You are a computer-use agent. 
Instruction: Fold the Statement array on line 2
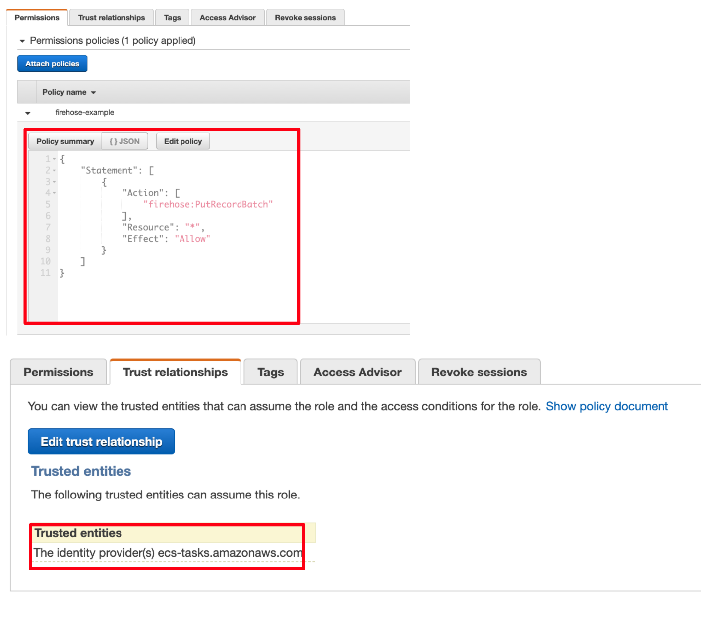tap(54, 171)
